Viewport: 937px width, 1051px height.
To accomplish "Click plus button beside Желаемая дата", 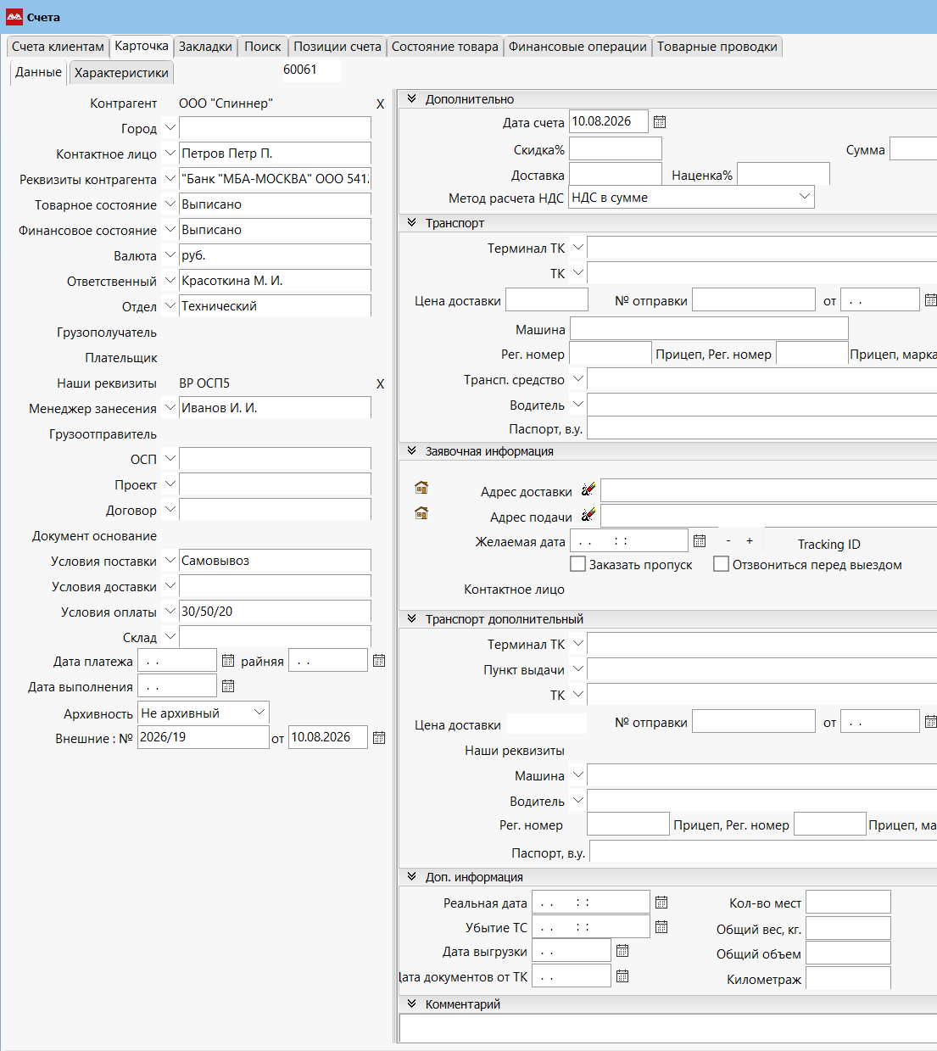I will pos(750,540).
